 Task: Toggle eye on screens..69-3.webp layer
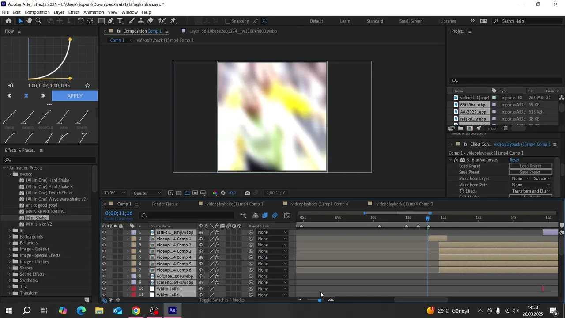coord(104,283)
